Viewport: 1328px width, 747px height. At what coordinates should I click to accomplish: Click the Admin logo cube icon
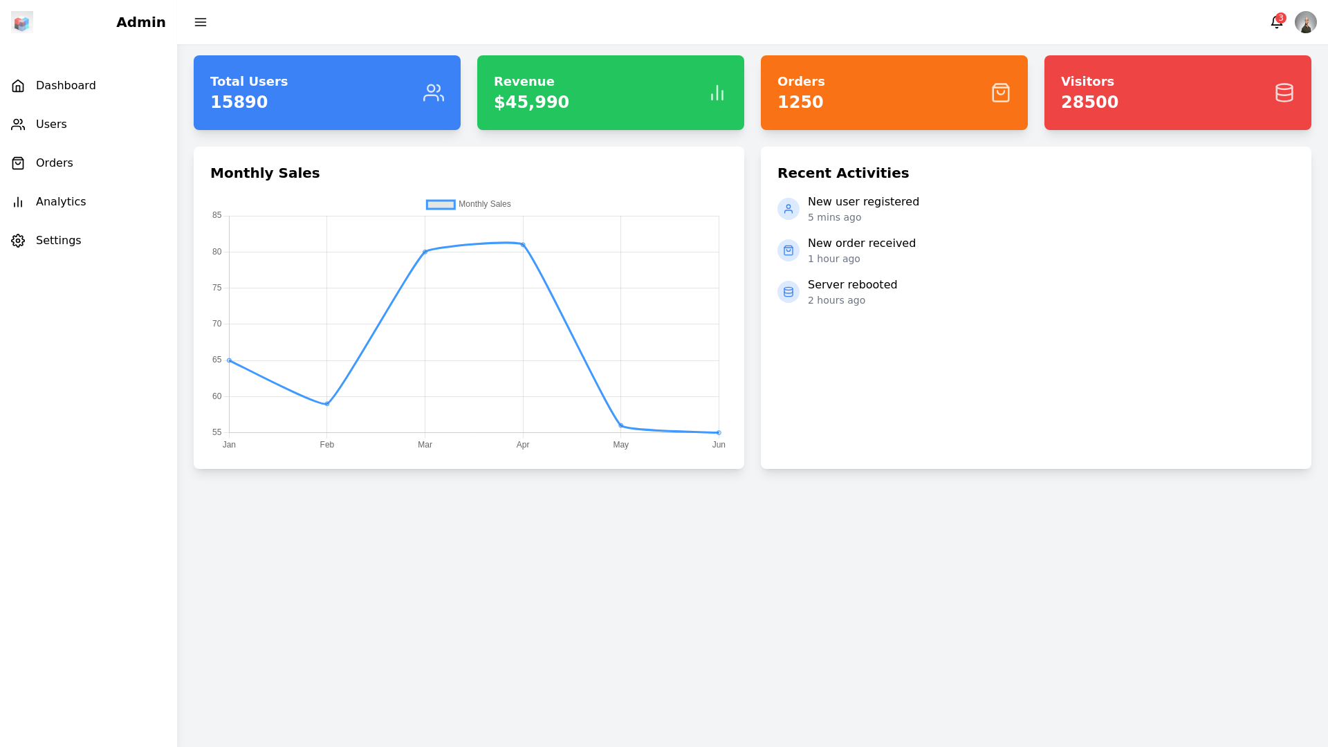point(22,22)
